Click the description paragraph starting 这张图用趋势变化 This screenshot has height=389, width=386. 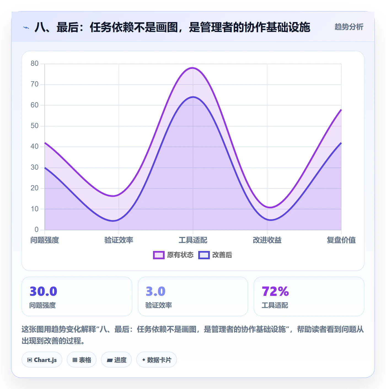[193, 335]
